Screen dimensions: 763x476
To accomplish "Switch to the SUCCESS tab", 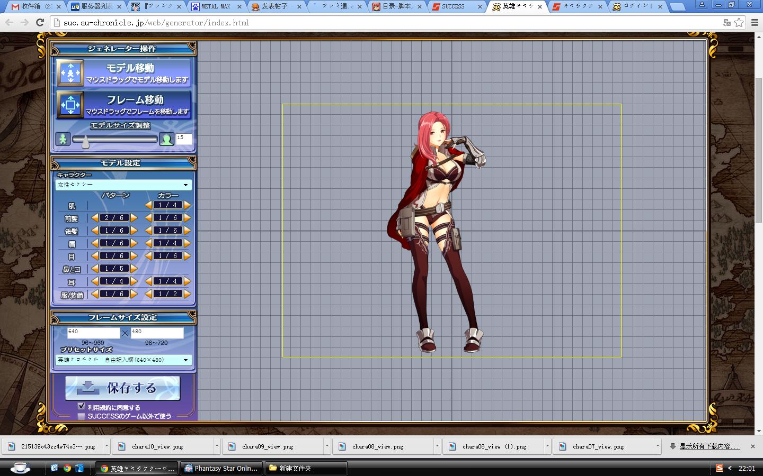I will tap(457, 6).
